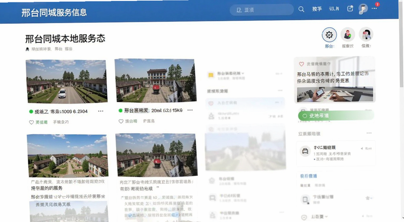
Task: Click the car icon in right sidebar item
Action: coord(305,151)
